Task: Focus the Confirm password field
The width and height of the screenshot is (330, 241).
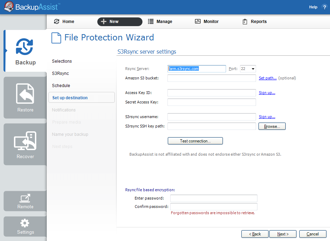Action: click(x=214, y=207)
